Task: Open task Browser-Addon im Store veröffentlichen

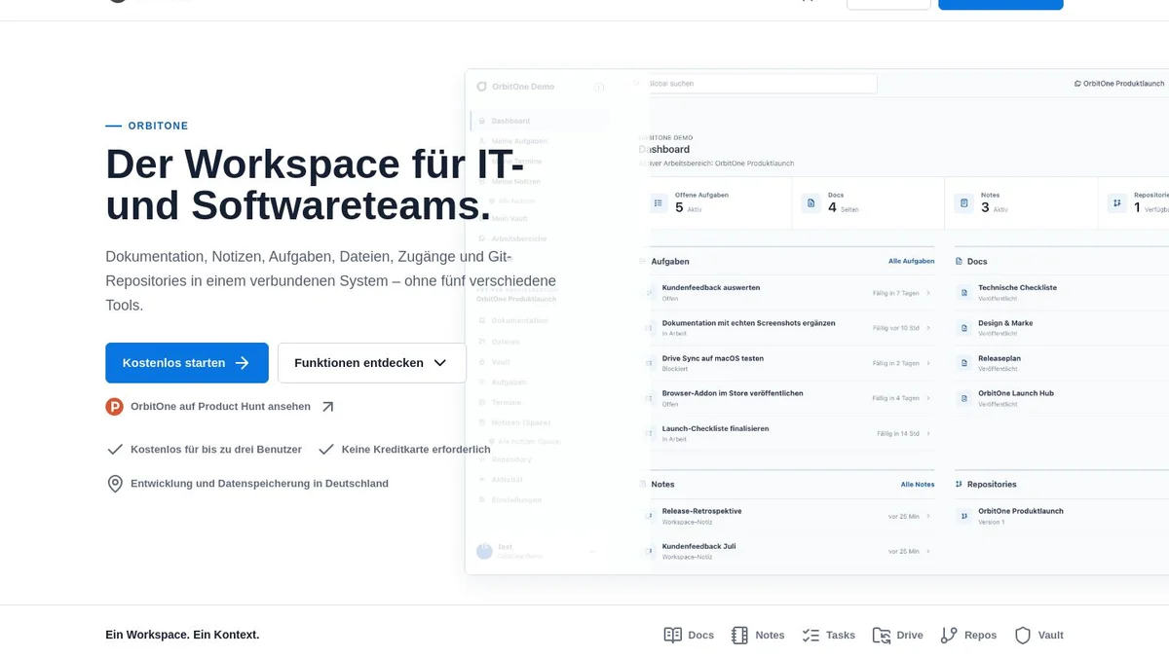Action: pos(787,397)
